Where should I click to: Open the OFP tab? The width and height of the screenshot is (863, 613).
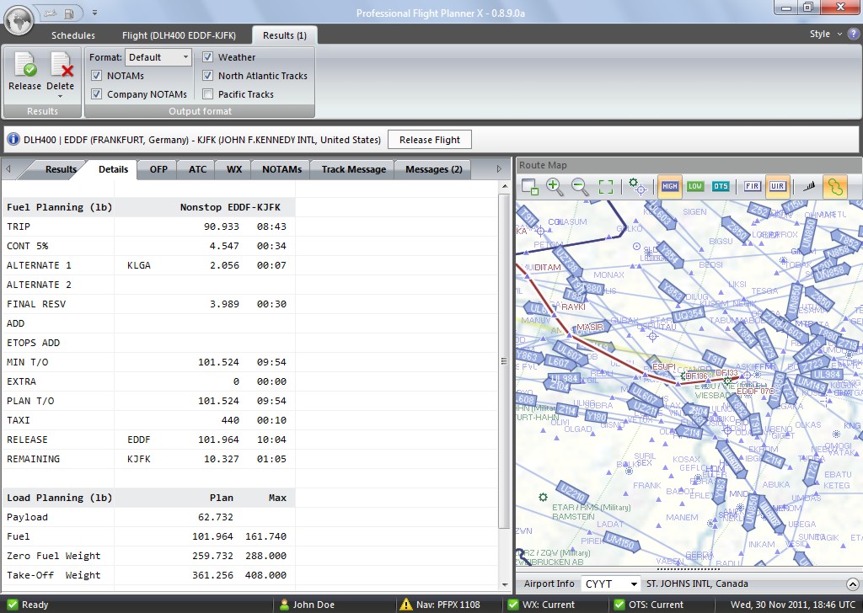pos(158,169)
